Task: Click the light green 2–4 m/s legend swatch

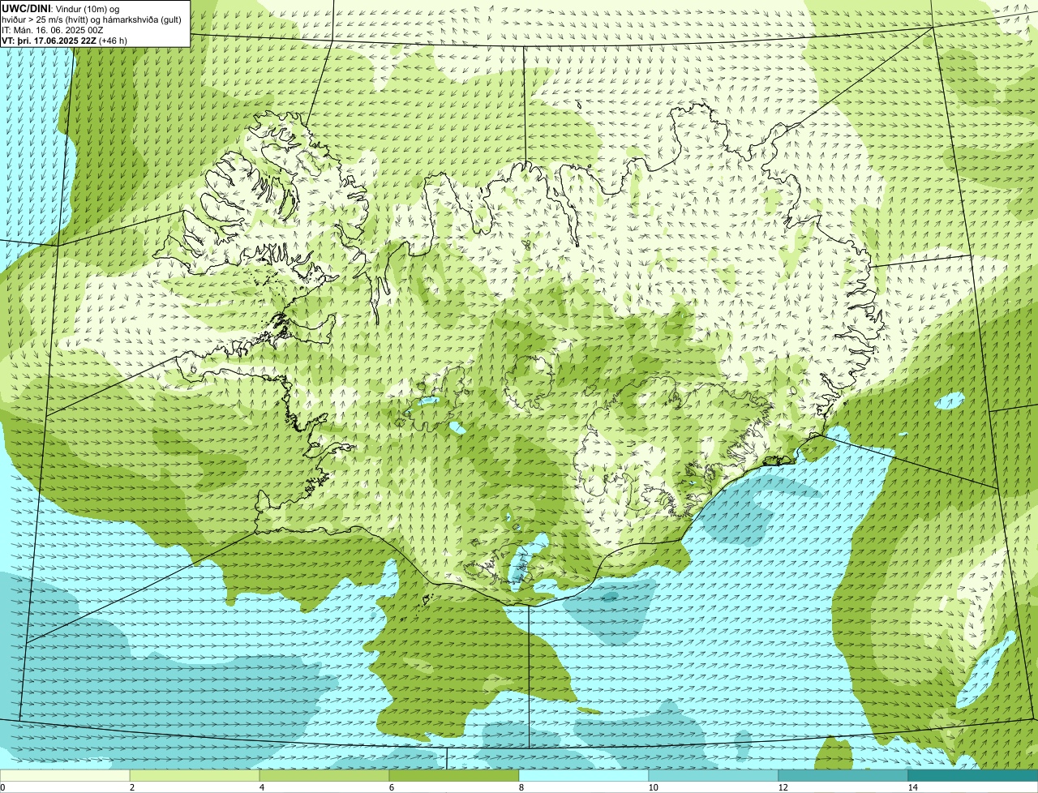Action: tap(195, 775)
